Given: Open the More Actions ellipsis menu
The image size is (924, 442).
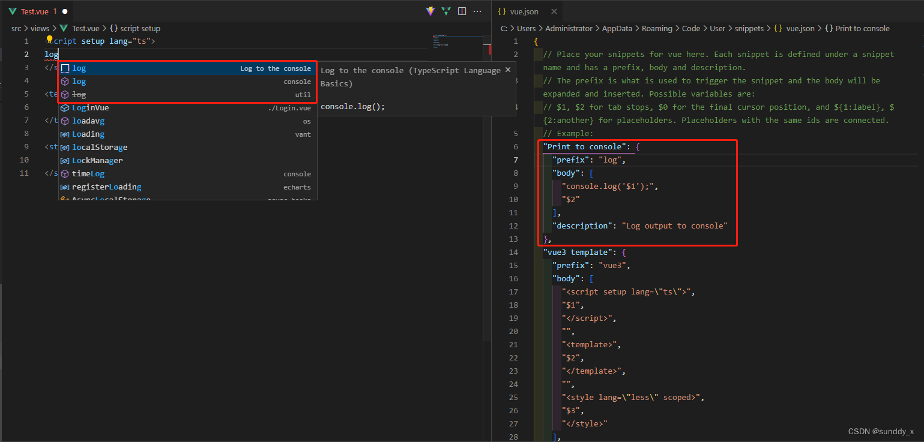Looking at the screenshot, I should click(x=478, y=11).
